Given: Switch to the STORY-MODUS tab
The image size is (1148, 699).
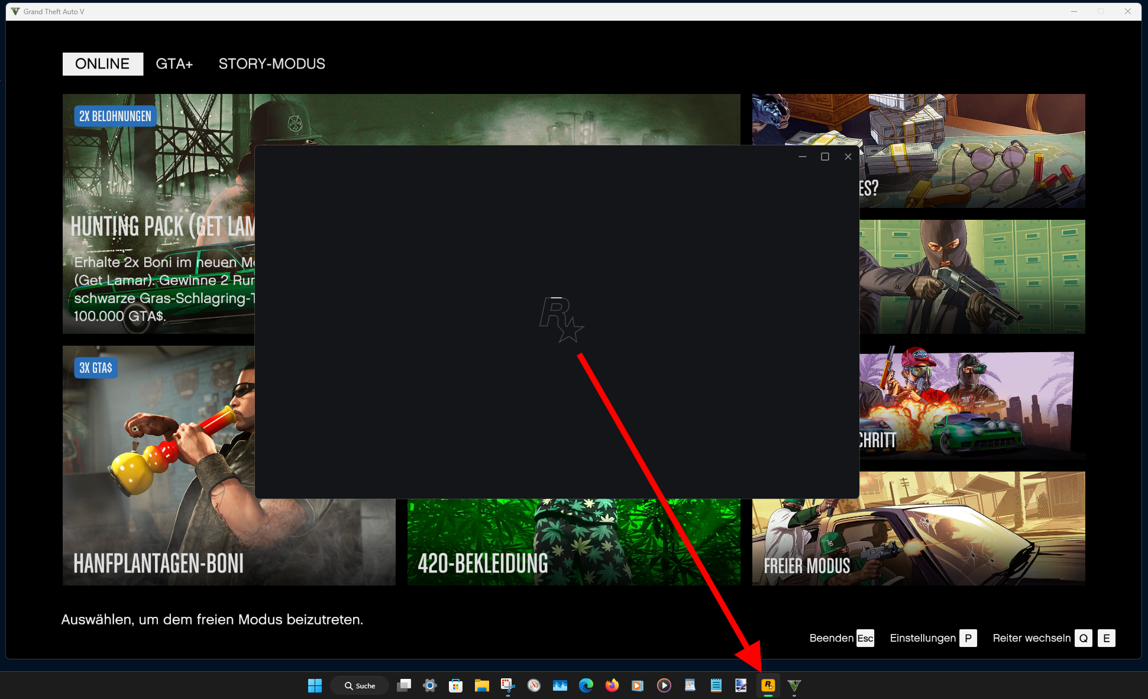Looking at the screenshot, I should tap(271, 64).
